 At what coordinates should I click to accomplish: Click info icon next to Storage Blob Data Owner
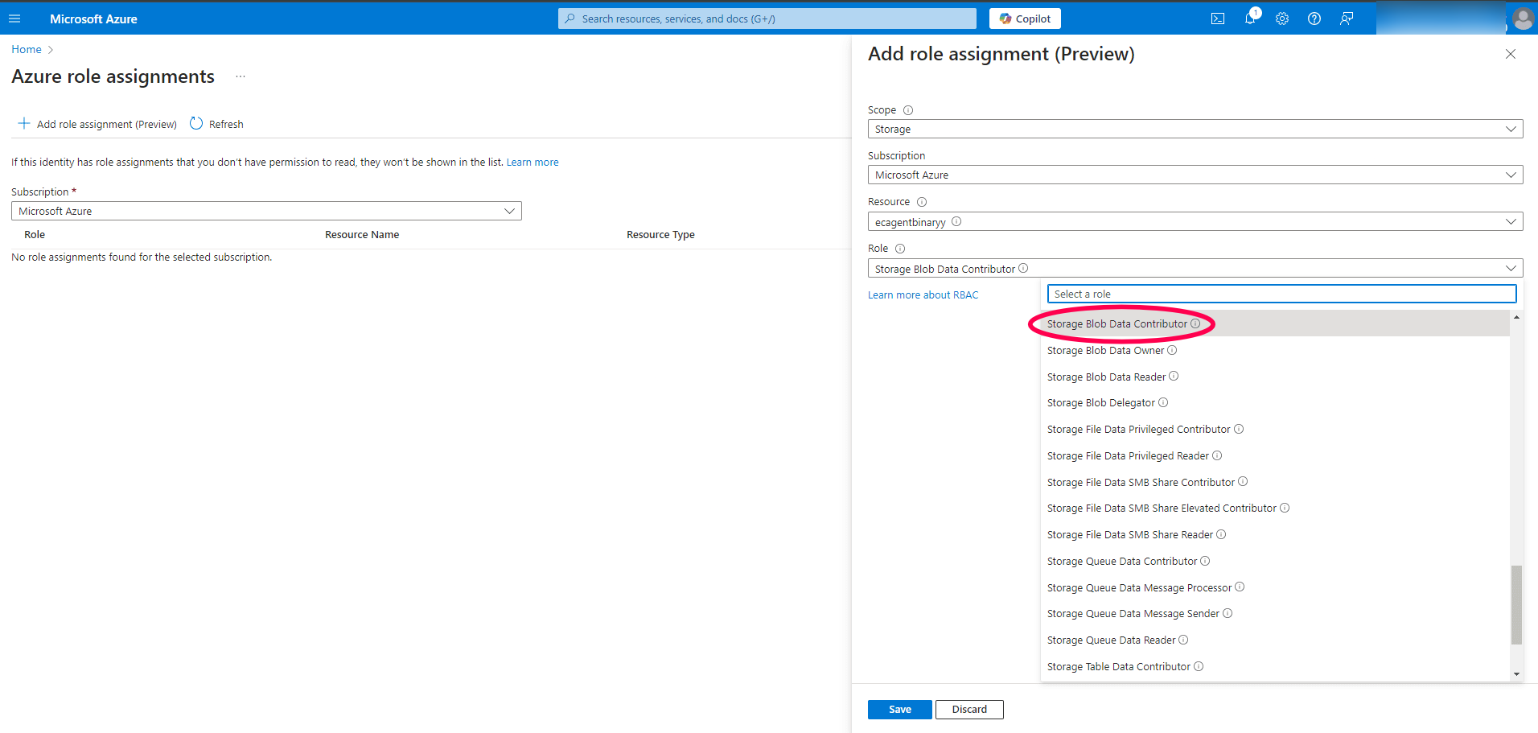click(x=1172, y=350)
